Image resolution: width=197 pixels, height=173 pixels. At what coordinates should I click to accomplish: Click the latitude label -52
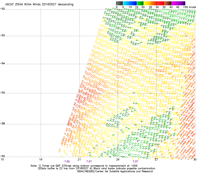point(2,35)
